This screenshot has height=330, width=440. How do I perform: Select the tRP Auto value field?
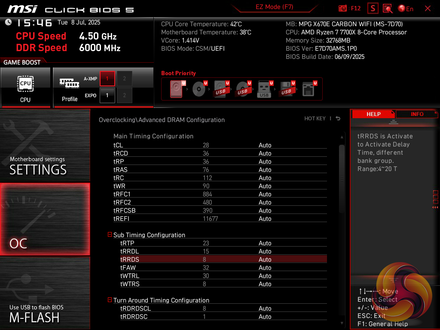[265, 162]
